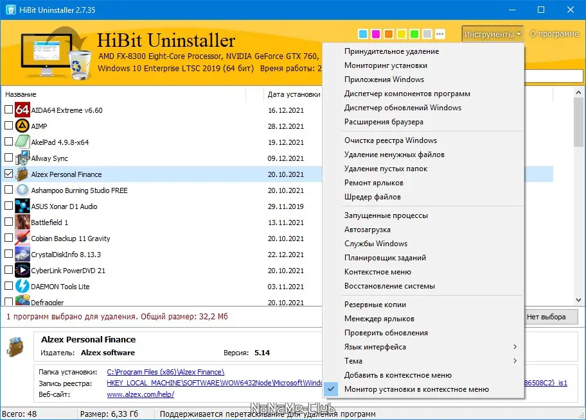Open the C:\Program Files (x86)\Alzex Finance\ folder link
This screenshot has height=420, width=586.
pyautogui.click(x=166, y=372)
